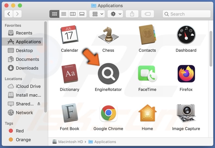Open Recents in the sidebar
Screen dimensions: 215x148
click(x=23, y=33)
